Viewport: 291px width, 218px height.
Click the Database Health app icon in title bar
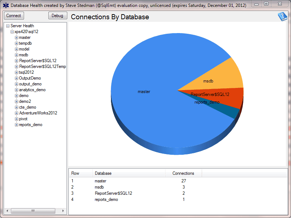pyautogui.click(x=6, y=5)
